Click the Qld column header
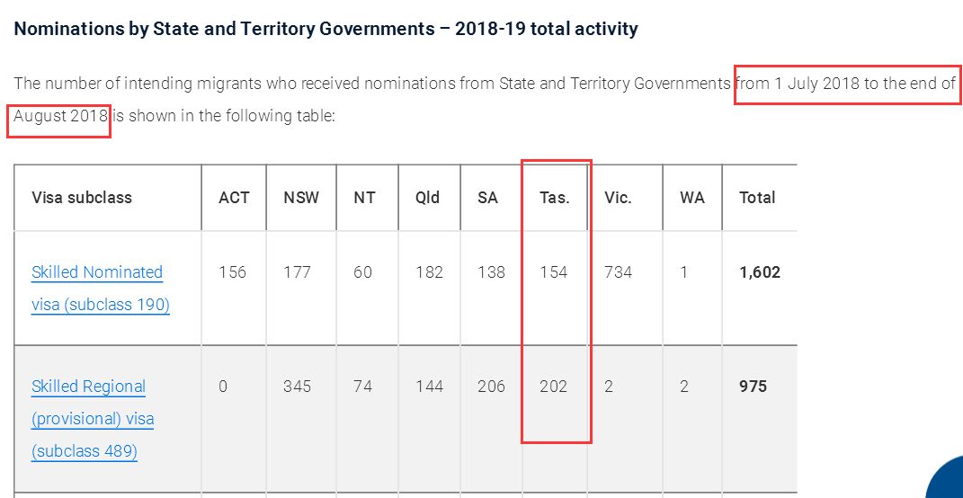Viewport: 963px width, 498px height. coord(427,198)
